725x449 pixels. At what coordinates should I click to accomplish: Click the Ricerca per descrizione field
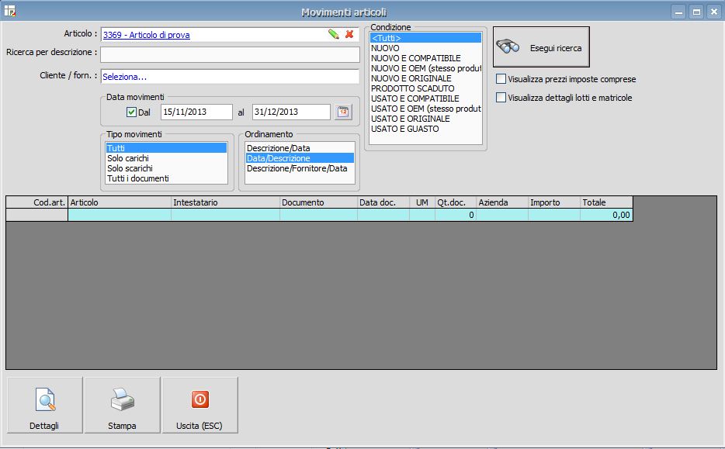pyautogui.click(x=230, y=54)
